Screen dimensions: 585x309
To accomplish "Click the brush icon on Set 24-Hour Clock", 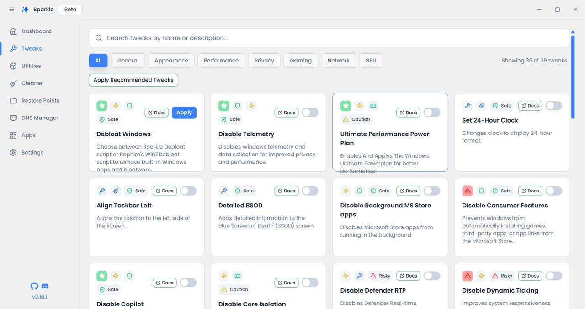I will [x=481, y=106].
